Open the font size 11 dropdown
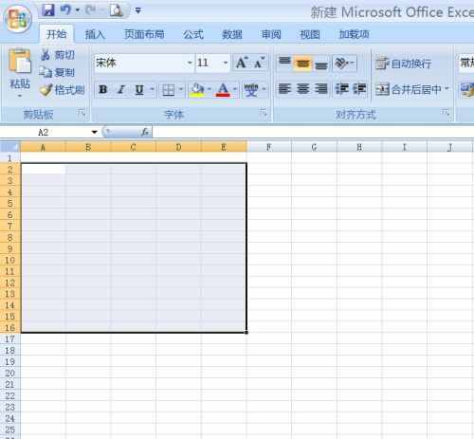 (226, 63)
